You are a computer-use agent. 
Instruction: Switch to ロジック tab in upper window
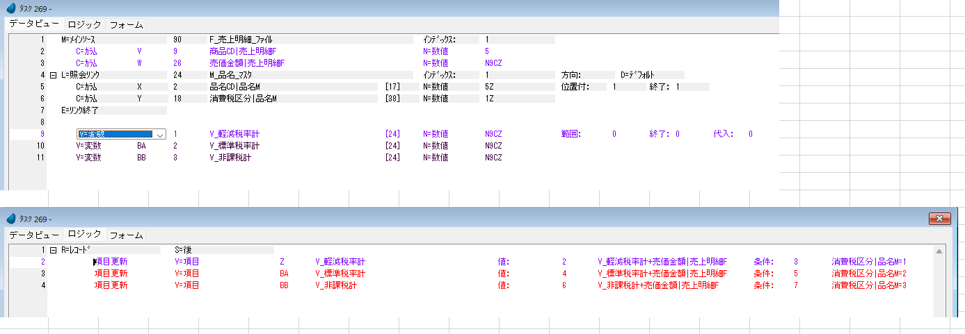(x=84, y=25)
